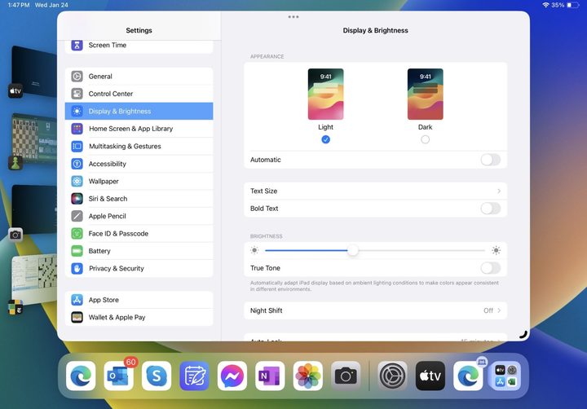Image resolution: width=587 pixels, height=409 pixels.
Task: Tap the General settings gear icon
Action: (77, 77)
